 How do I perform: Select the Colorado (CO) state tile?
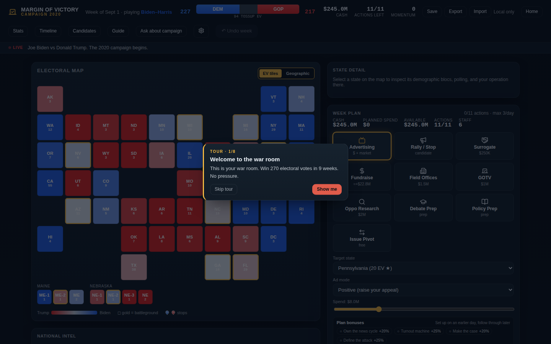click(x=106, y=183)
